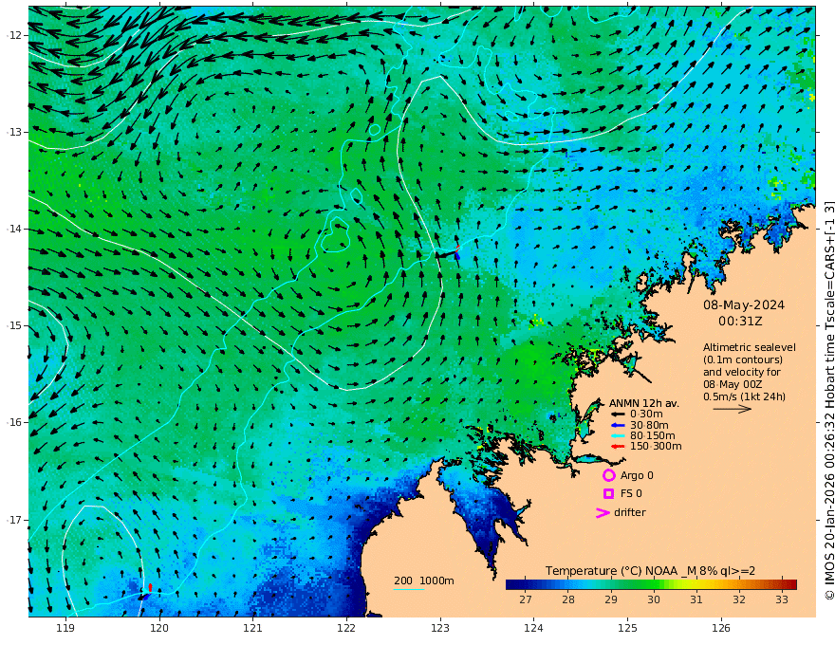Screen dimensions: 835x645
Task: Click the latitude -12 axis label
Action: (14, 35)
